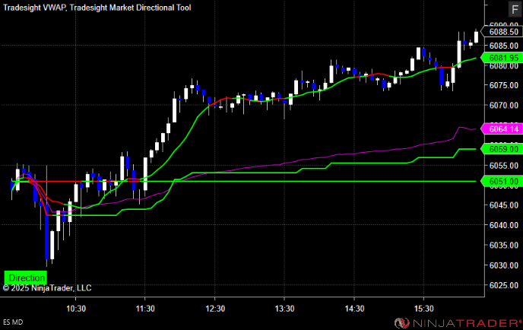This screenshot has width=523, height=330.
Task: Click the NinjaTrader logo
Action: (458, 323)
